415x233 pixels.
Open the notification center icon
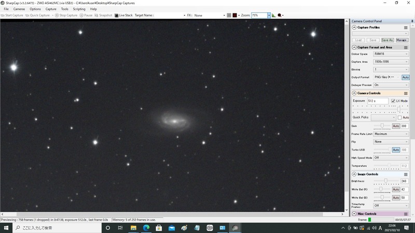pyautogui.click(x=407, y=228)
